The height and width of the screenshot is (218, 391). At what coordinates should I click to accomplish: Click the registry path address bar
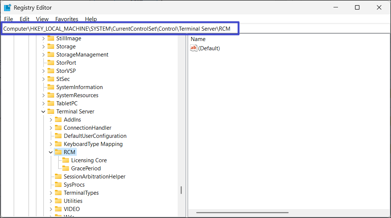(119, 28)
